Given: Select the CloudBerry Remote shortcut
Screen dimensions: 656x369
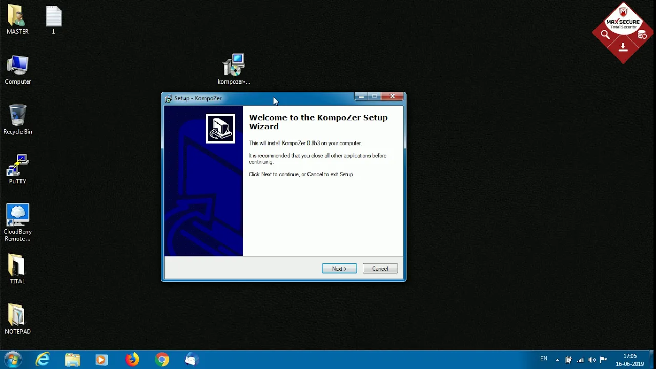Looking at the screenshot, I should [x=17, y=223].
